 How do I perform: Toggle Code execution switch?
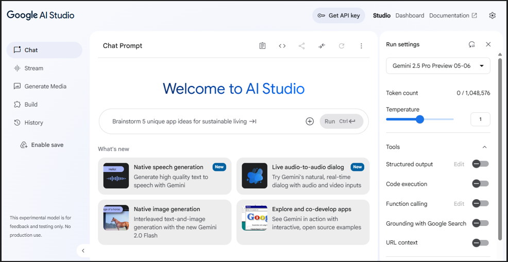(x=480, y=184)
